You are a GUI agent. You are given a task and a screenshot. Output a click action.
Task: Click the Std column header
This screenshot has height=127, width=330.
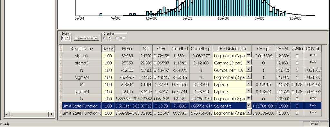(x=146, y=49)
